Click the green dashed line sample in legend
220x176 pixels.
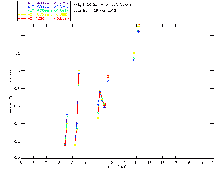click(x=22, y=11)
